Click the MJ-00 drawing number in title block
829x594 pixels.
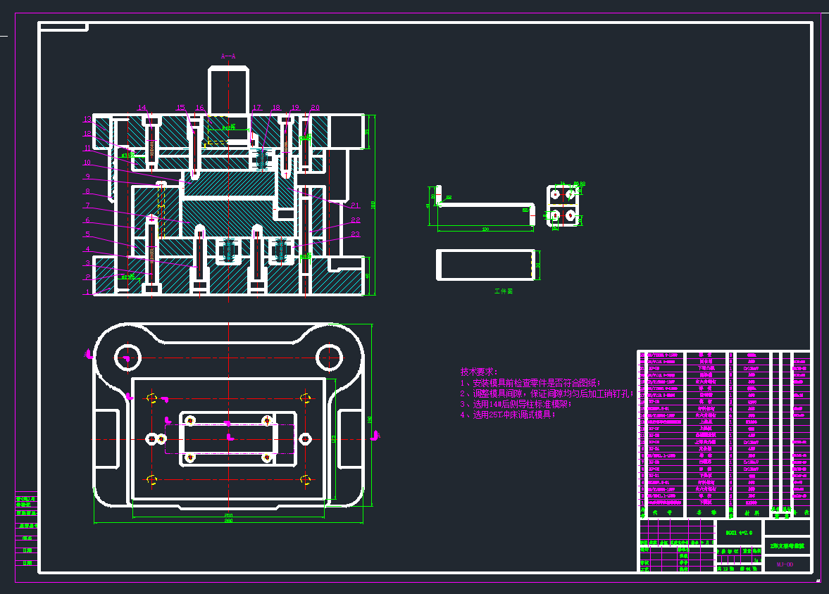(785, 564)
